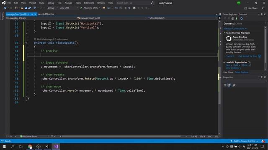268x150 pixels.
Task: Open the Debug menu
Action: [51, 3]
